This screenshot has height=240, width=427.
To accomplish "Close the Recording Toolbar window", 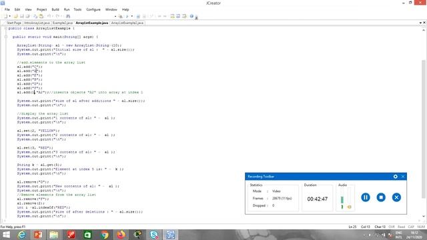I will pos(403,177).
